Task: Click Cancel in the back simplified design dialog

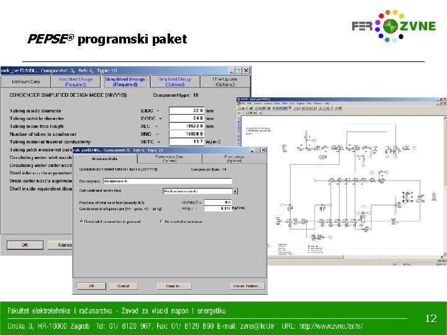Action: click(x=60, y=245)
